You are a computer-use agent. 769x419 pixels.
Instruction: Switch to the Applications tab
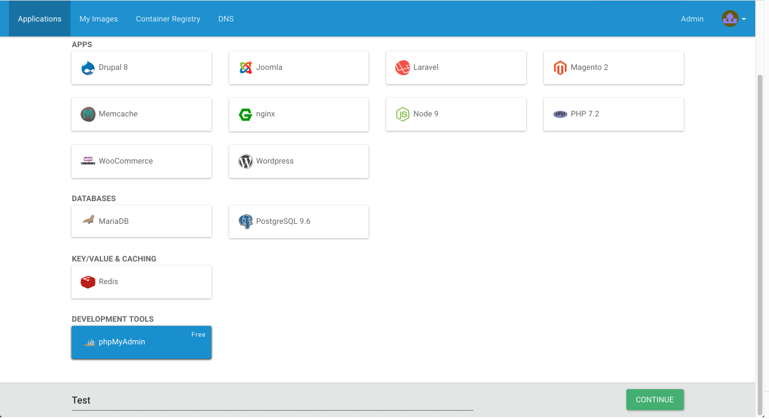[39, 19]
